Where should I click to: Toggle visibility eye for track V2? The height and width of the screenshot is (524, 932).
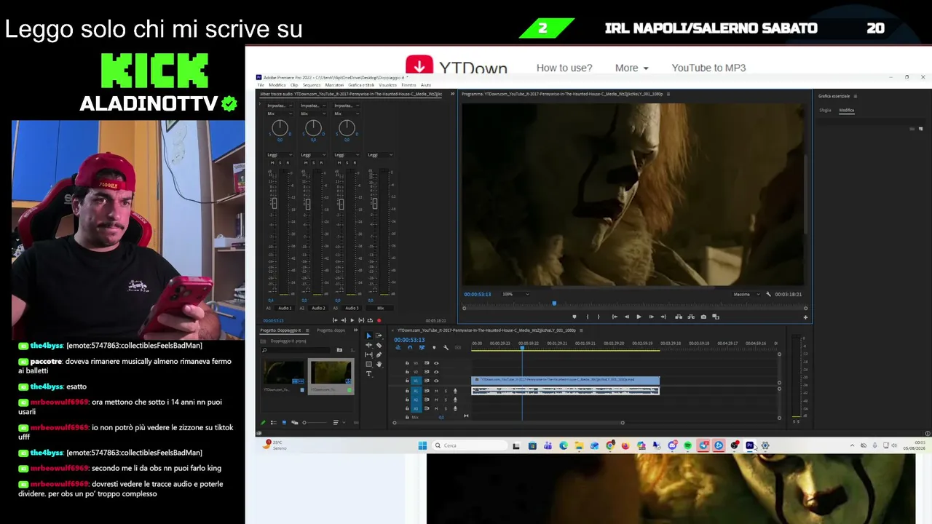click(x=436, y=372)
